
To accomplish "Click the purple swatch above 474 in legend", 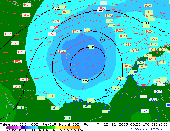I will (9, 128).
